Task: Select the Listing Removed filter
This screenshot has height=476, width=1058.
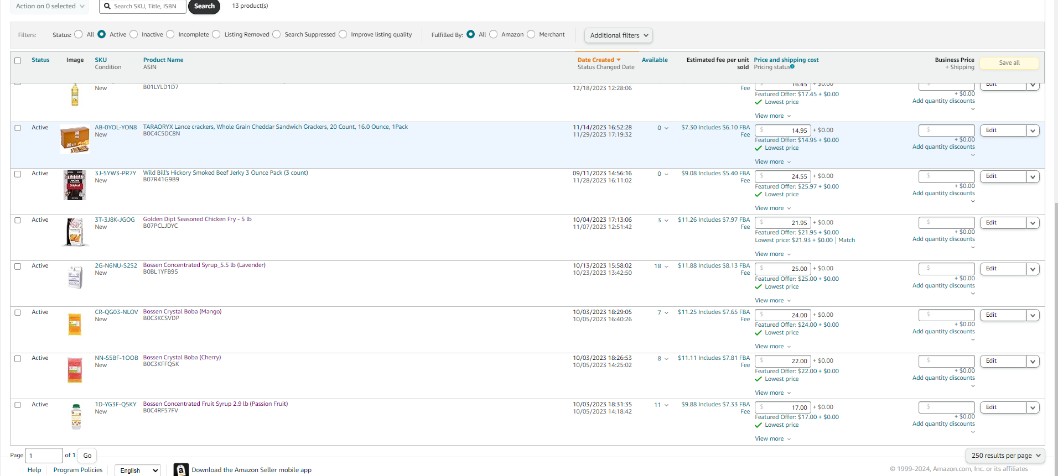Action: point(216,34)
